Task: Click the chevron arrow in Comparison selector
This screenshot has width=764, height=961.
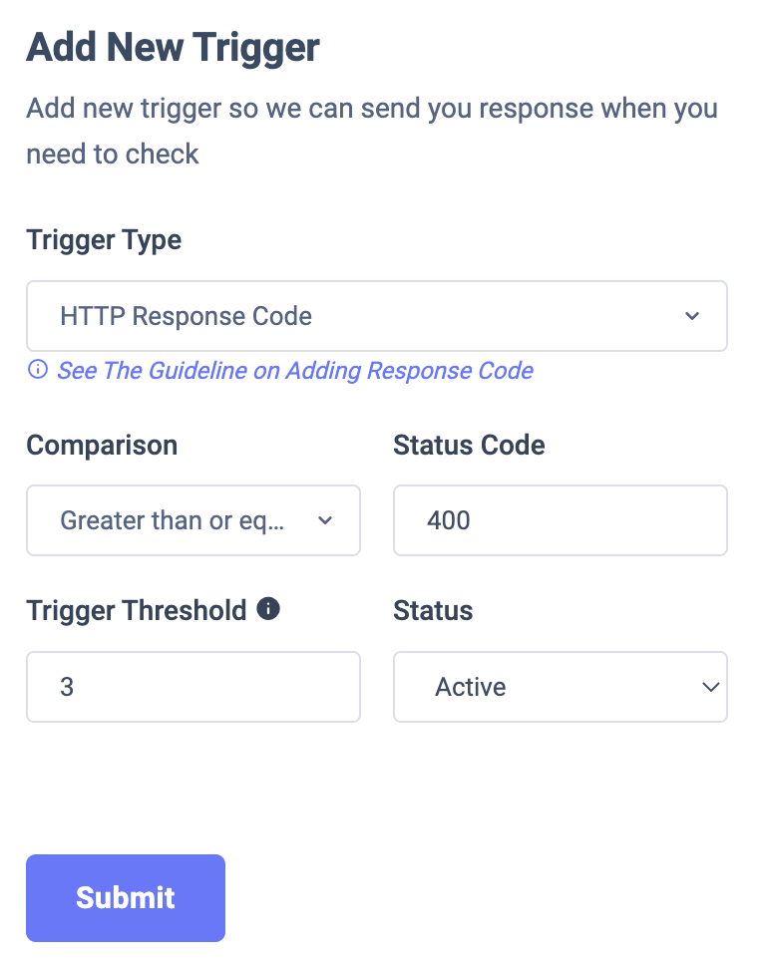Action: click(325, 520)
